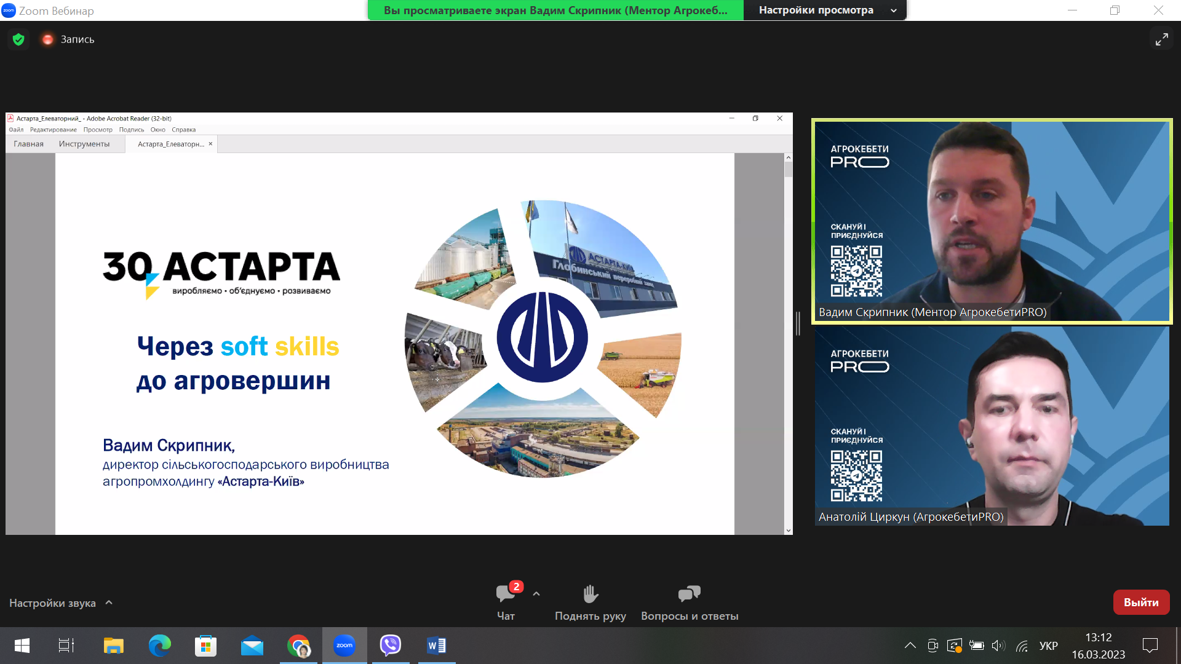Viewport: 1181px width, 664px height.
Task: Select Вадим Скрипник's video thumbnail
Action: tap(992, 221)
